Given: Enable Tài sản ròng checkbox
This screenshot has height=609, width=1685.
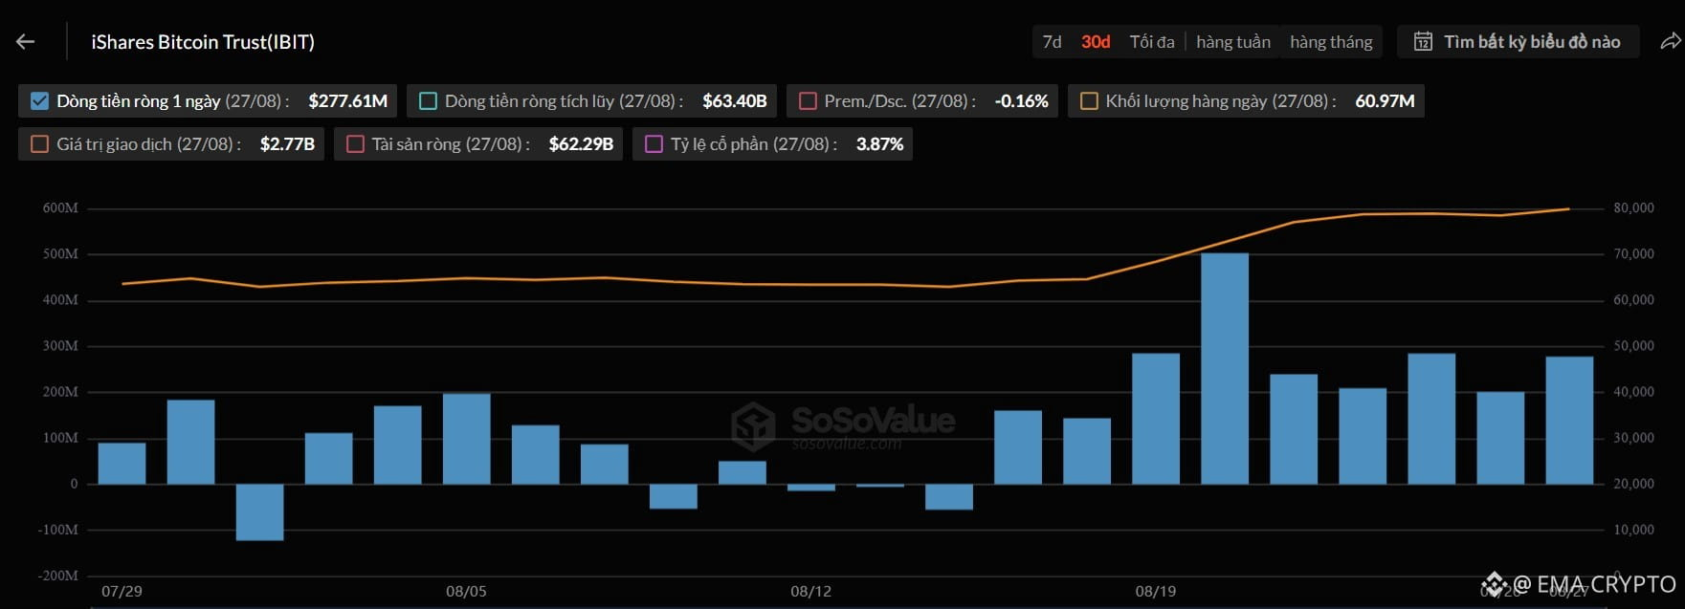Looking at the screenshot, I should click(355, 144).
